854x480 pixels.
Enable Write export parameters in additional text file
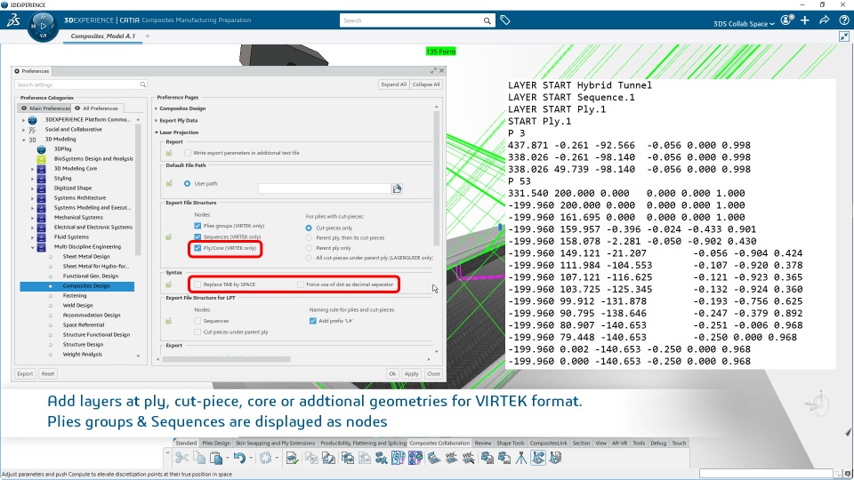tap(188, 153)
